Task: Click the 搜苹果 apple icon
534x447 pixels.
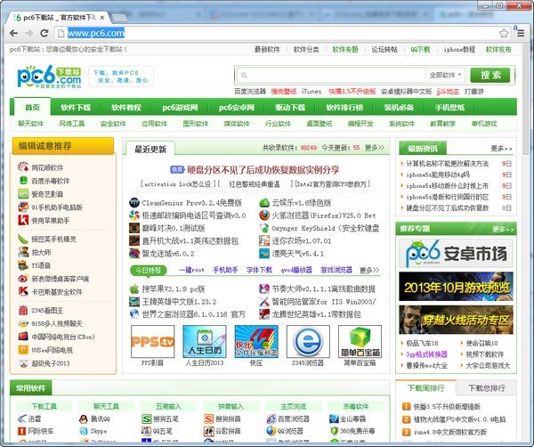Action: point(134,289)
